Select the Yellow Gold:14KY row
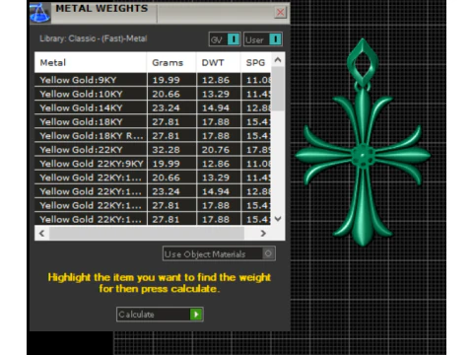Viewport: 473px width, 355px height. click(x=153, y=107)
